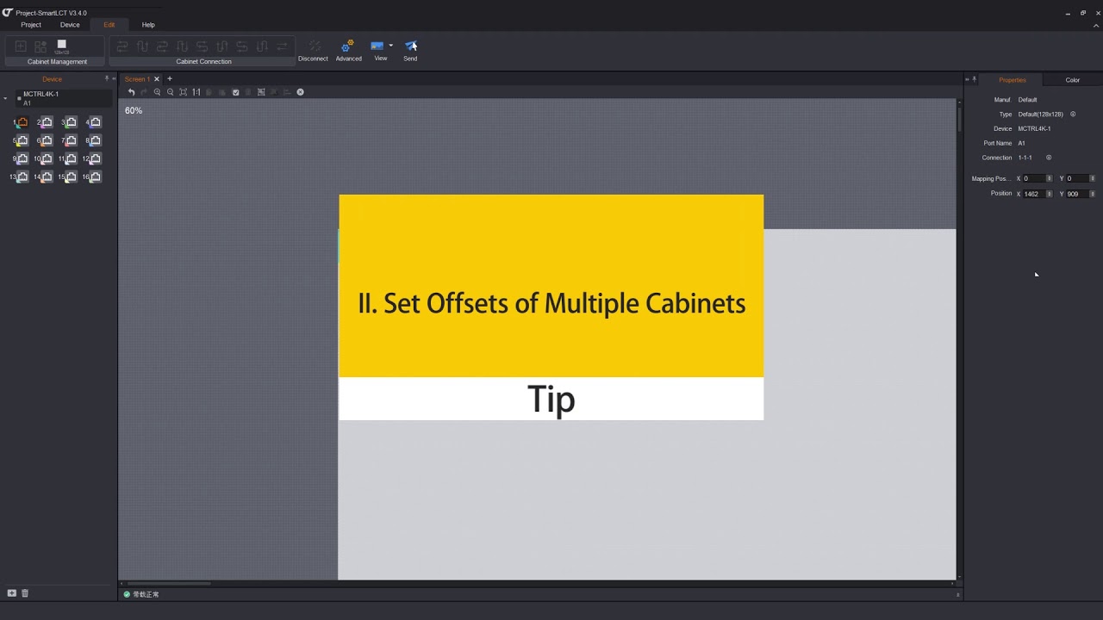Open the Help menu
This screenshot has height=620, width=1103.
(x=148, y=25)
